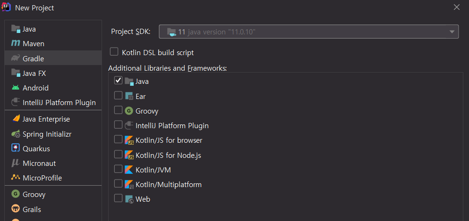Click the 'New Project' dialog title text
This screenshot has height=221, width=469.
(34, 8)
